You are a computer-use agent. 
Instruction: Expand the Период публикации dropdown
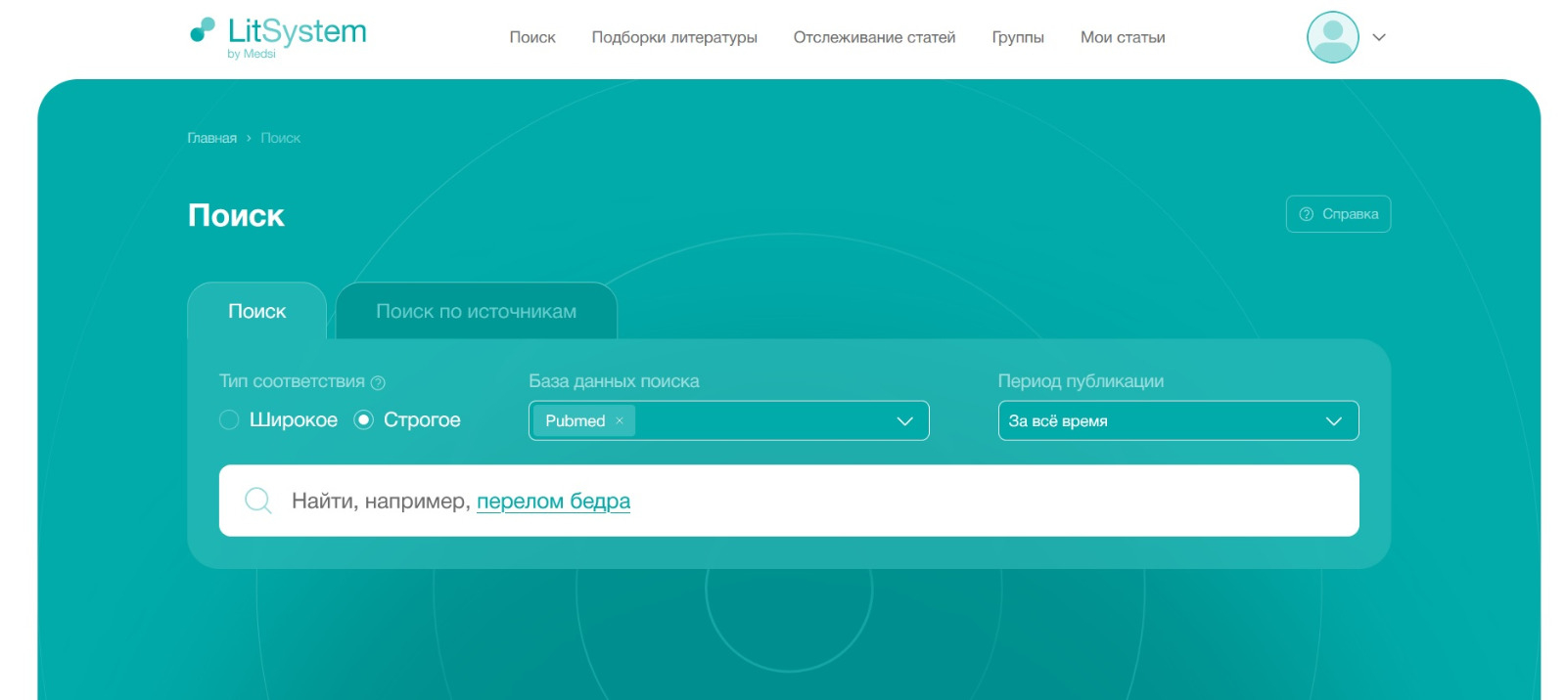(1332, 420)
